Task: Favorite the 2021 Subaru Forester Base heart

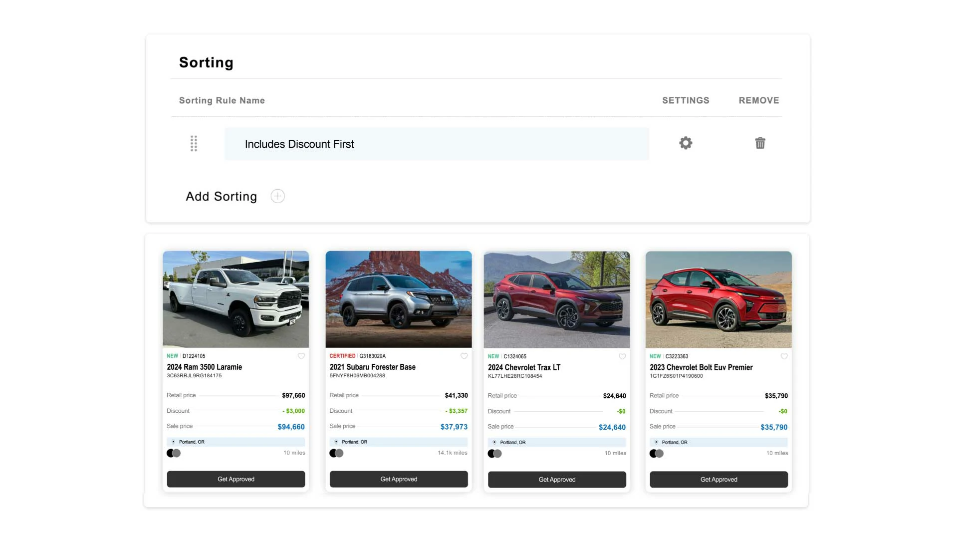Action: (x=464, y=356)
